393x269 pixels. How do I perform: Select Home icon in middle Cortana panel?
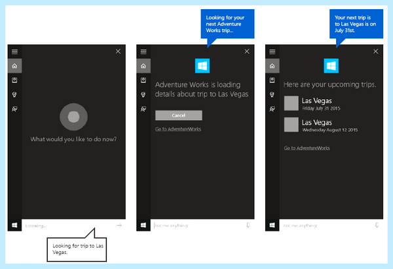(143, 66)
